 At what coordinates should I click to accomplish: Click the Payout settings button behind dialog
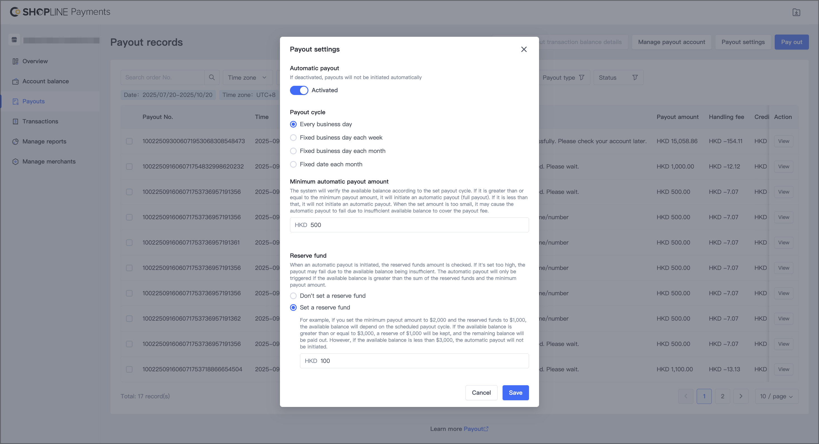click(743, 42)
